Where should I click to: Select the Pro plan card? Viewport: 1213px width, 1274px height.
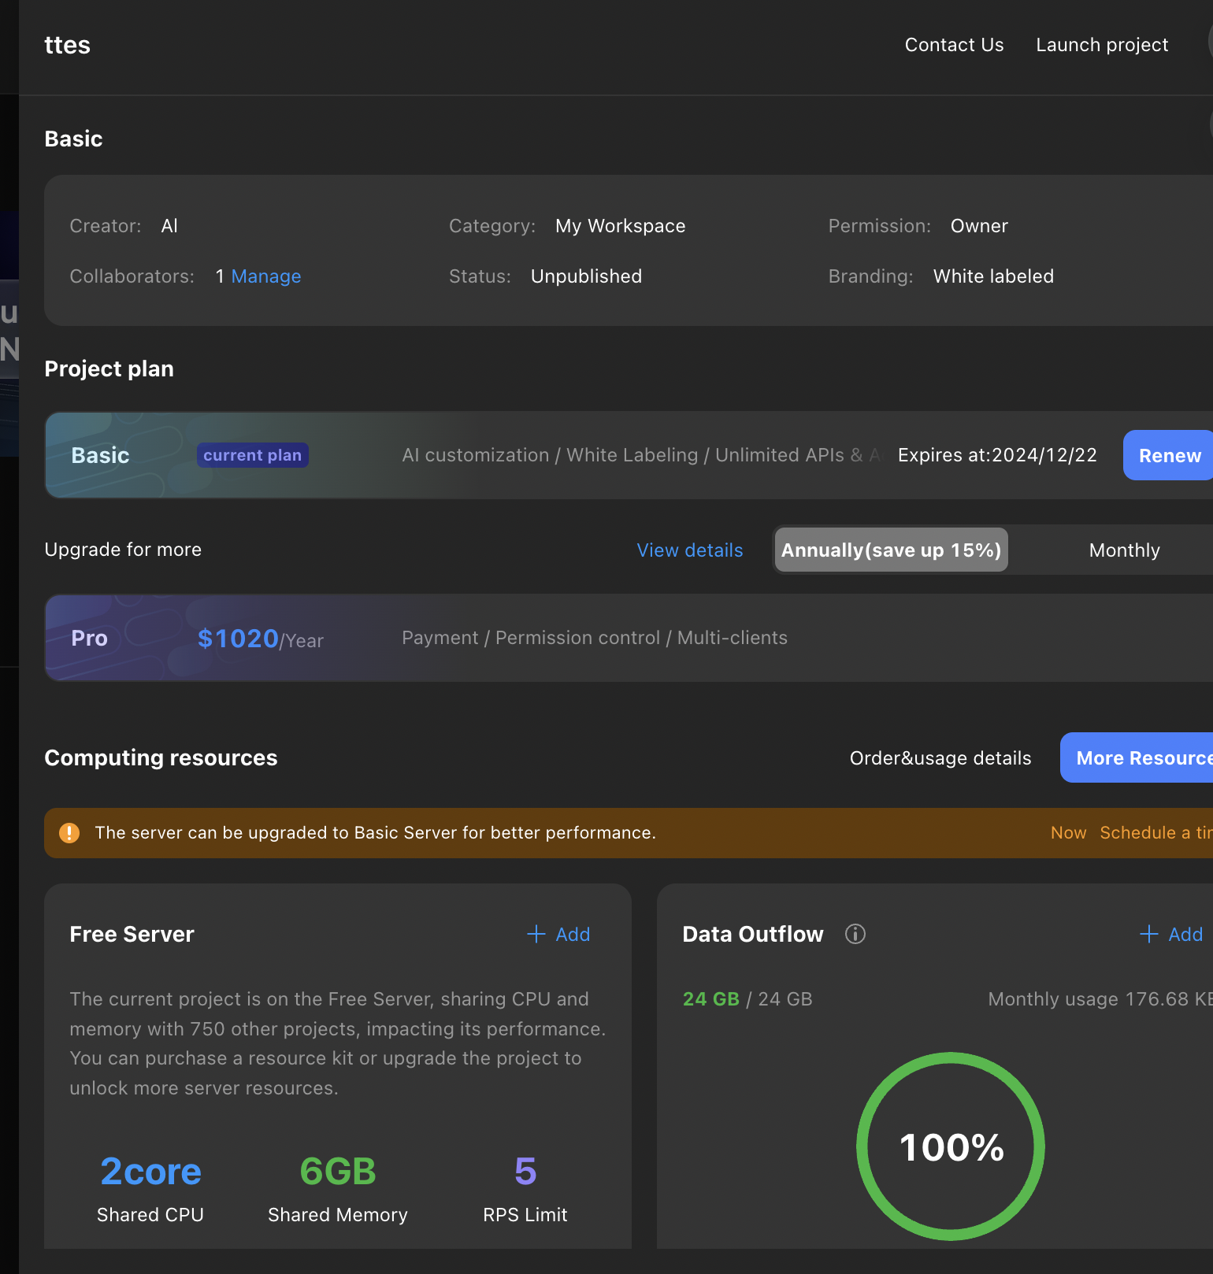point(629,638)
